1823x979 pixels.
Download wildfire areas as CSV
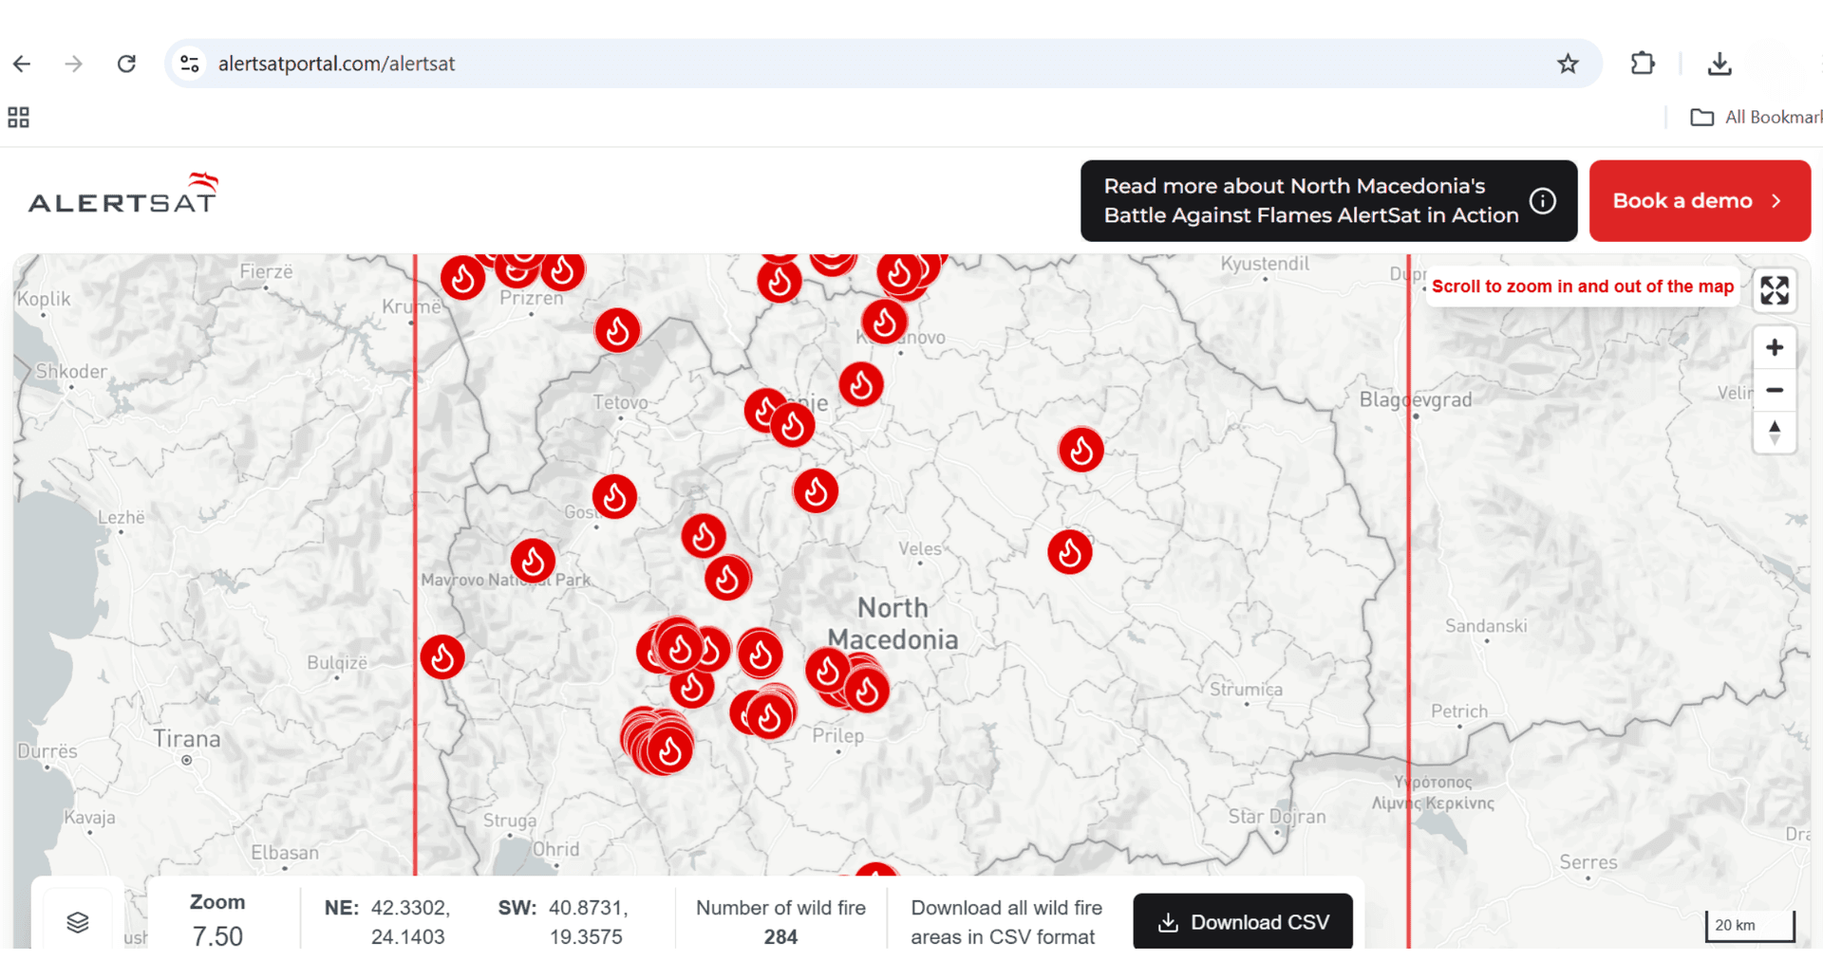click(x=1242, y=921)
